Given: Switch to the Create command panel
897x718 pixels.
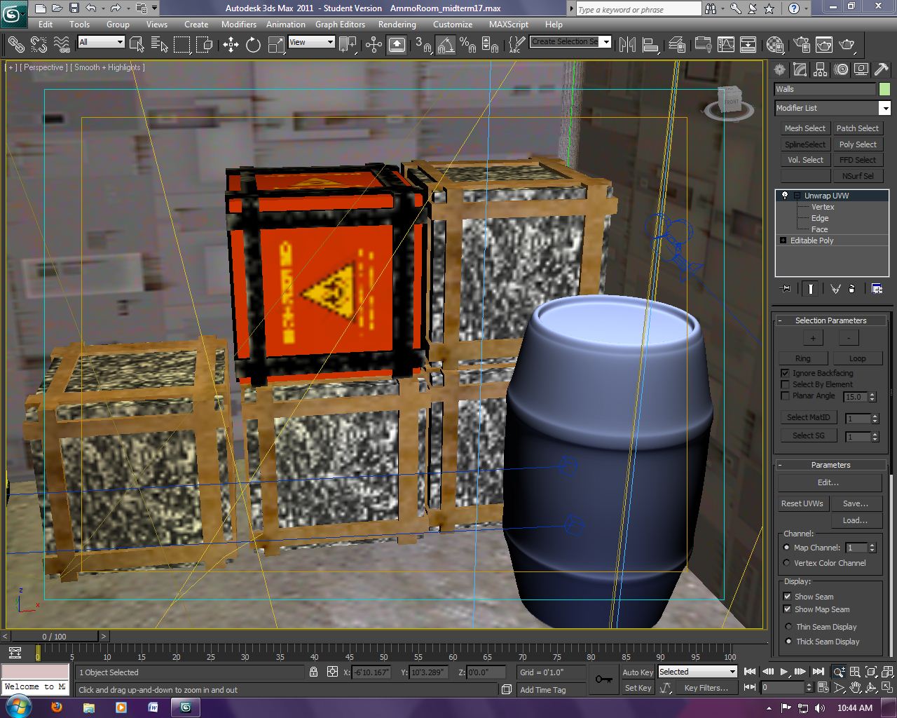Looking at the screenshot, I should [780, 69].
